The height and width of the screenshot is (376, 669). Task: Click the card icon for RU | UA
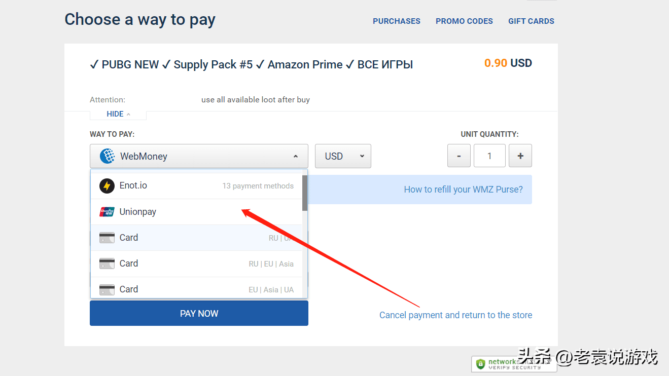107,238
